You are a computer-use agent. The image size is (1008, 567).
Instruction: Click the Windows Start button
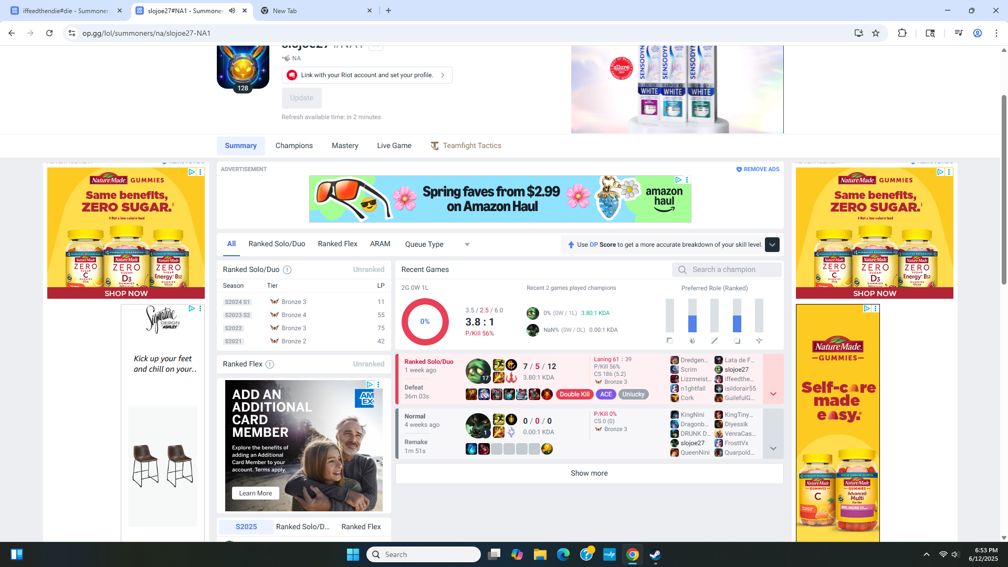[x=353, y=554]
